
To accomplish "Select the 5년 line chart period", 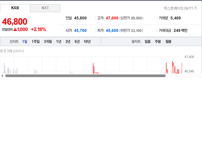I will [77, 41].
